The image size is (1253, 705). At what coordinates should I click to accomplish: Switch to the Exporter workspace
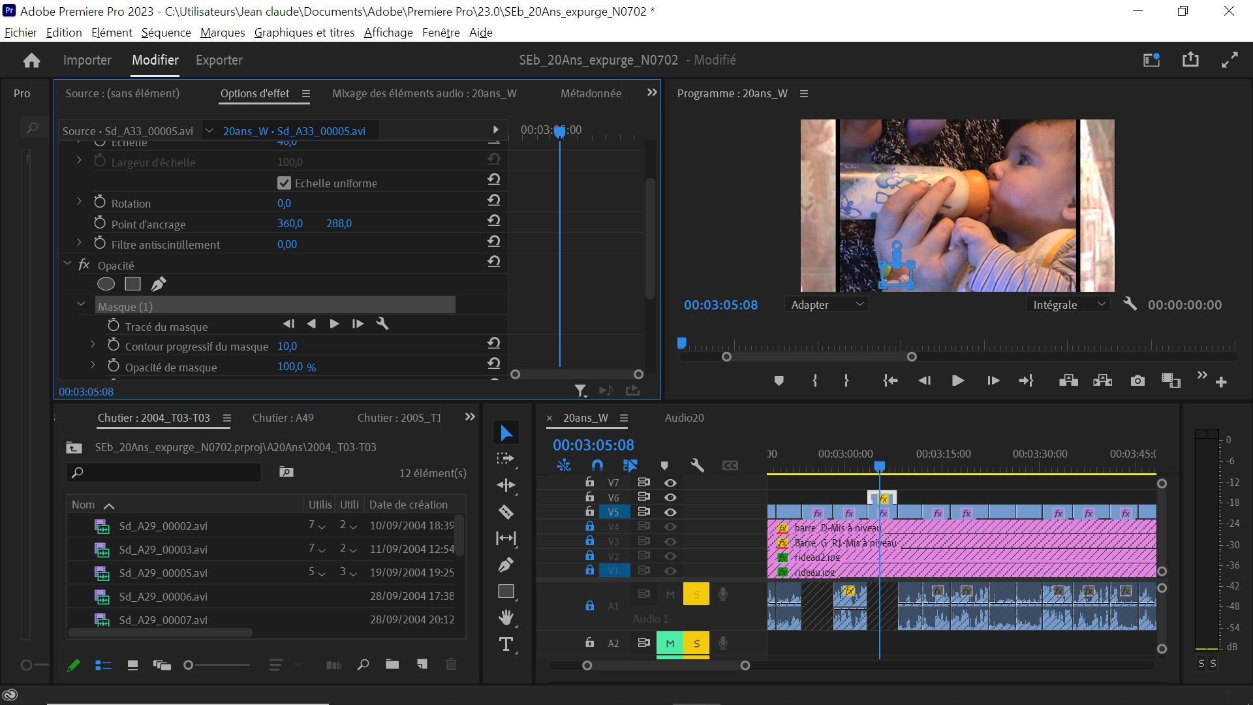coord(219,60)
